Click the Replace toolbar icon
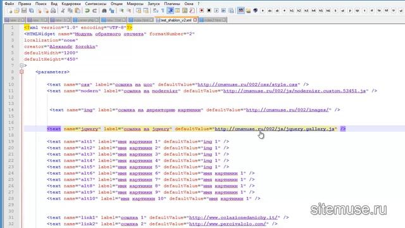 (111, 11)
